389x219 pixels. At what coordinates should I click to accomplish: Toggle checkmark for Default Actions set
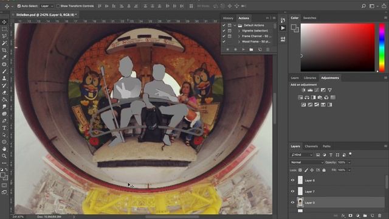224,26
